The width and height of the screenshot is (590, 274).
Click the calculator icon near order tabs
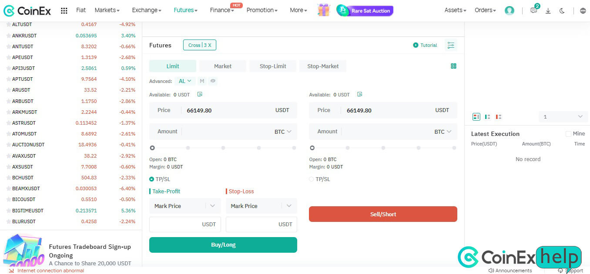coord(453,66)
